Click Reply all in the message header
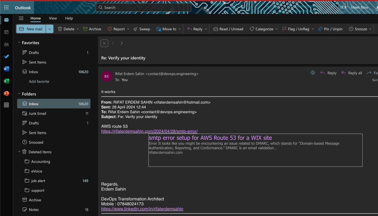 click(351, 73)
